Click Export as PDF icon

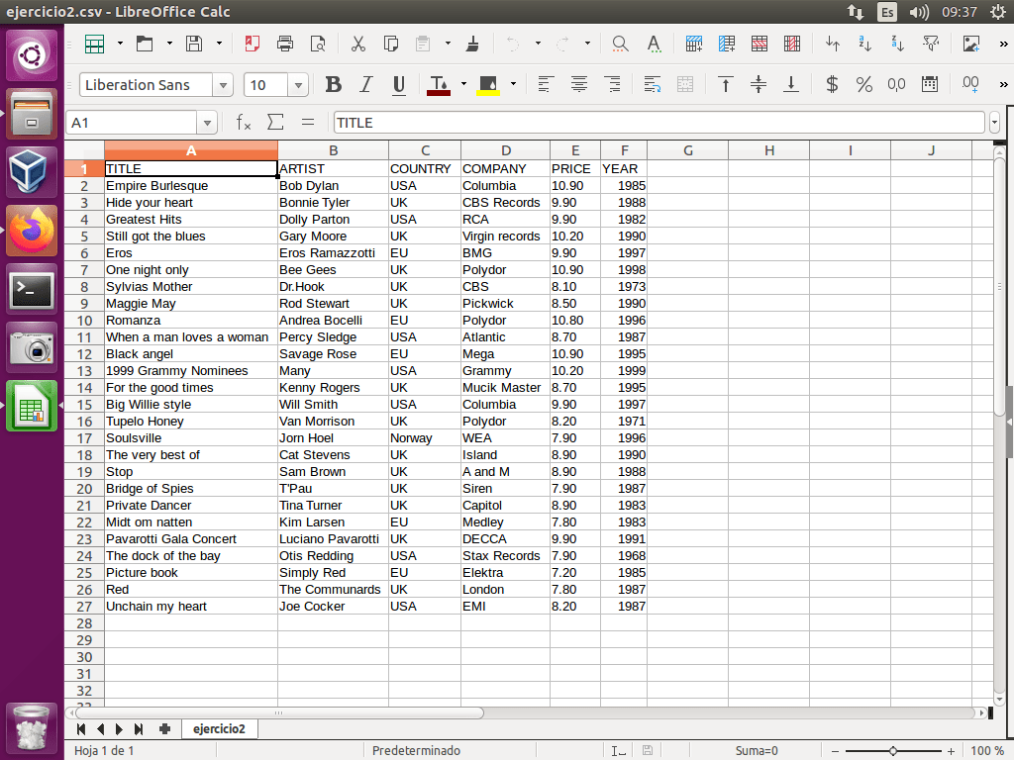click(x=253, y=44)
